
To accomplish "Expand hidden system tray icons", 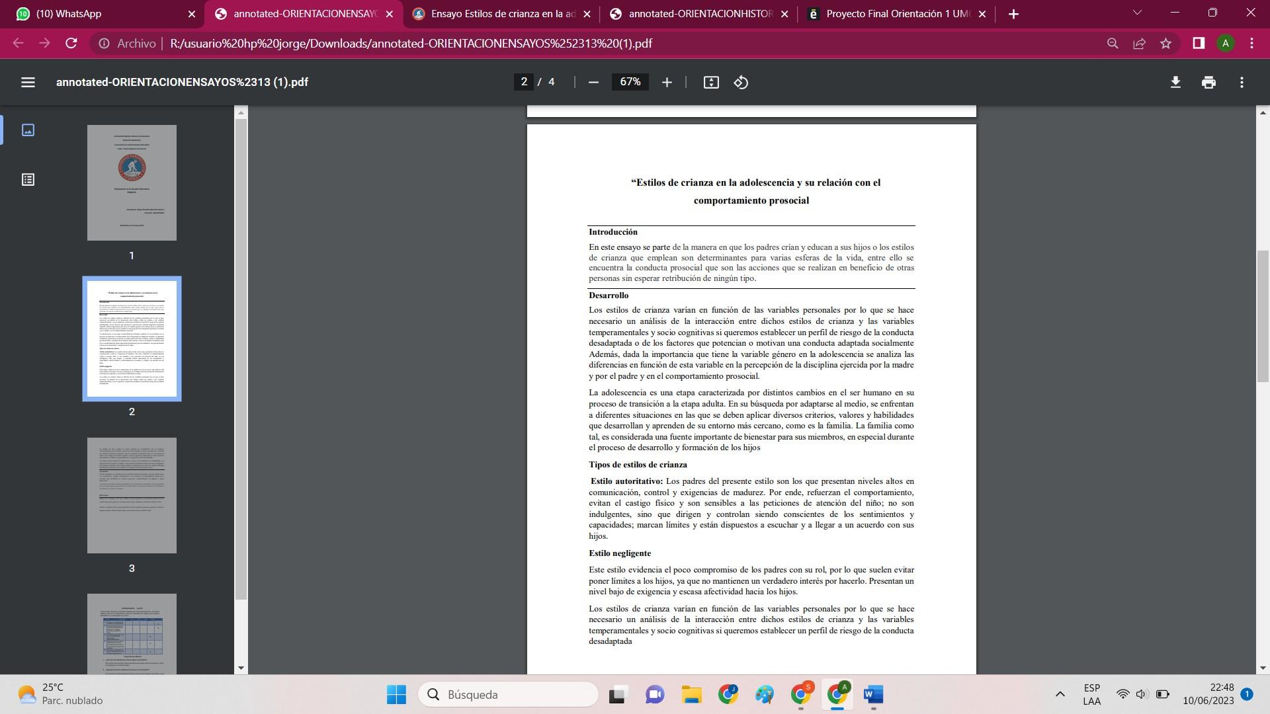I will pyautogui.click(x=1060, y=694).
